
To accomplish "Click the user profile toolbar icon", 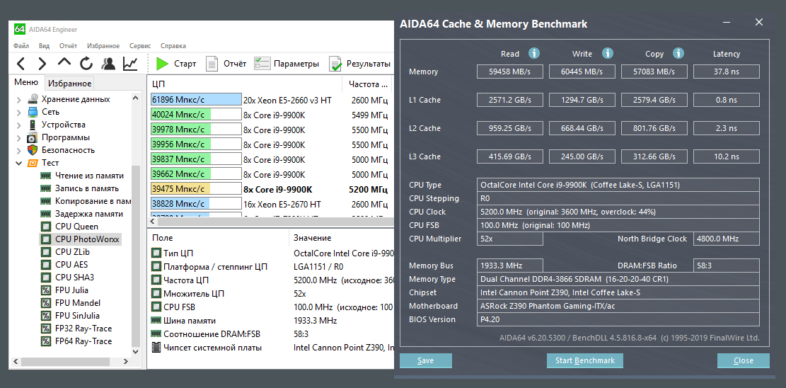I will [x=108, y=64].
